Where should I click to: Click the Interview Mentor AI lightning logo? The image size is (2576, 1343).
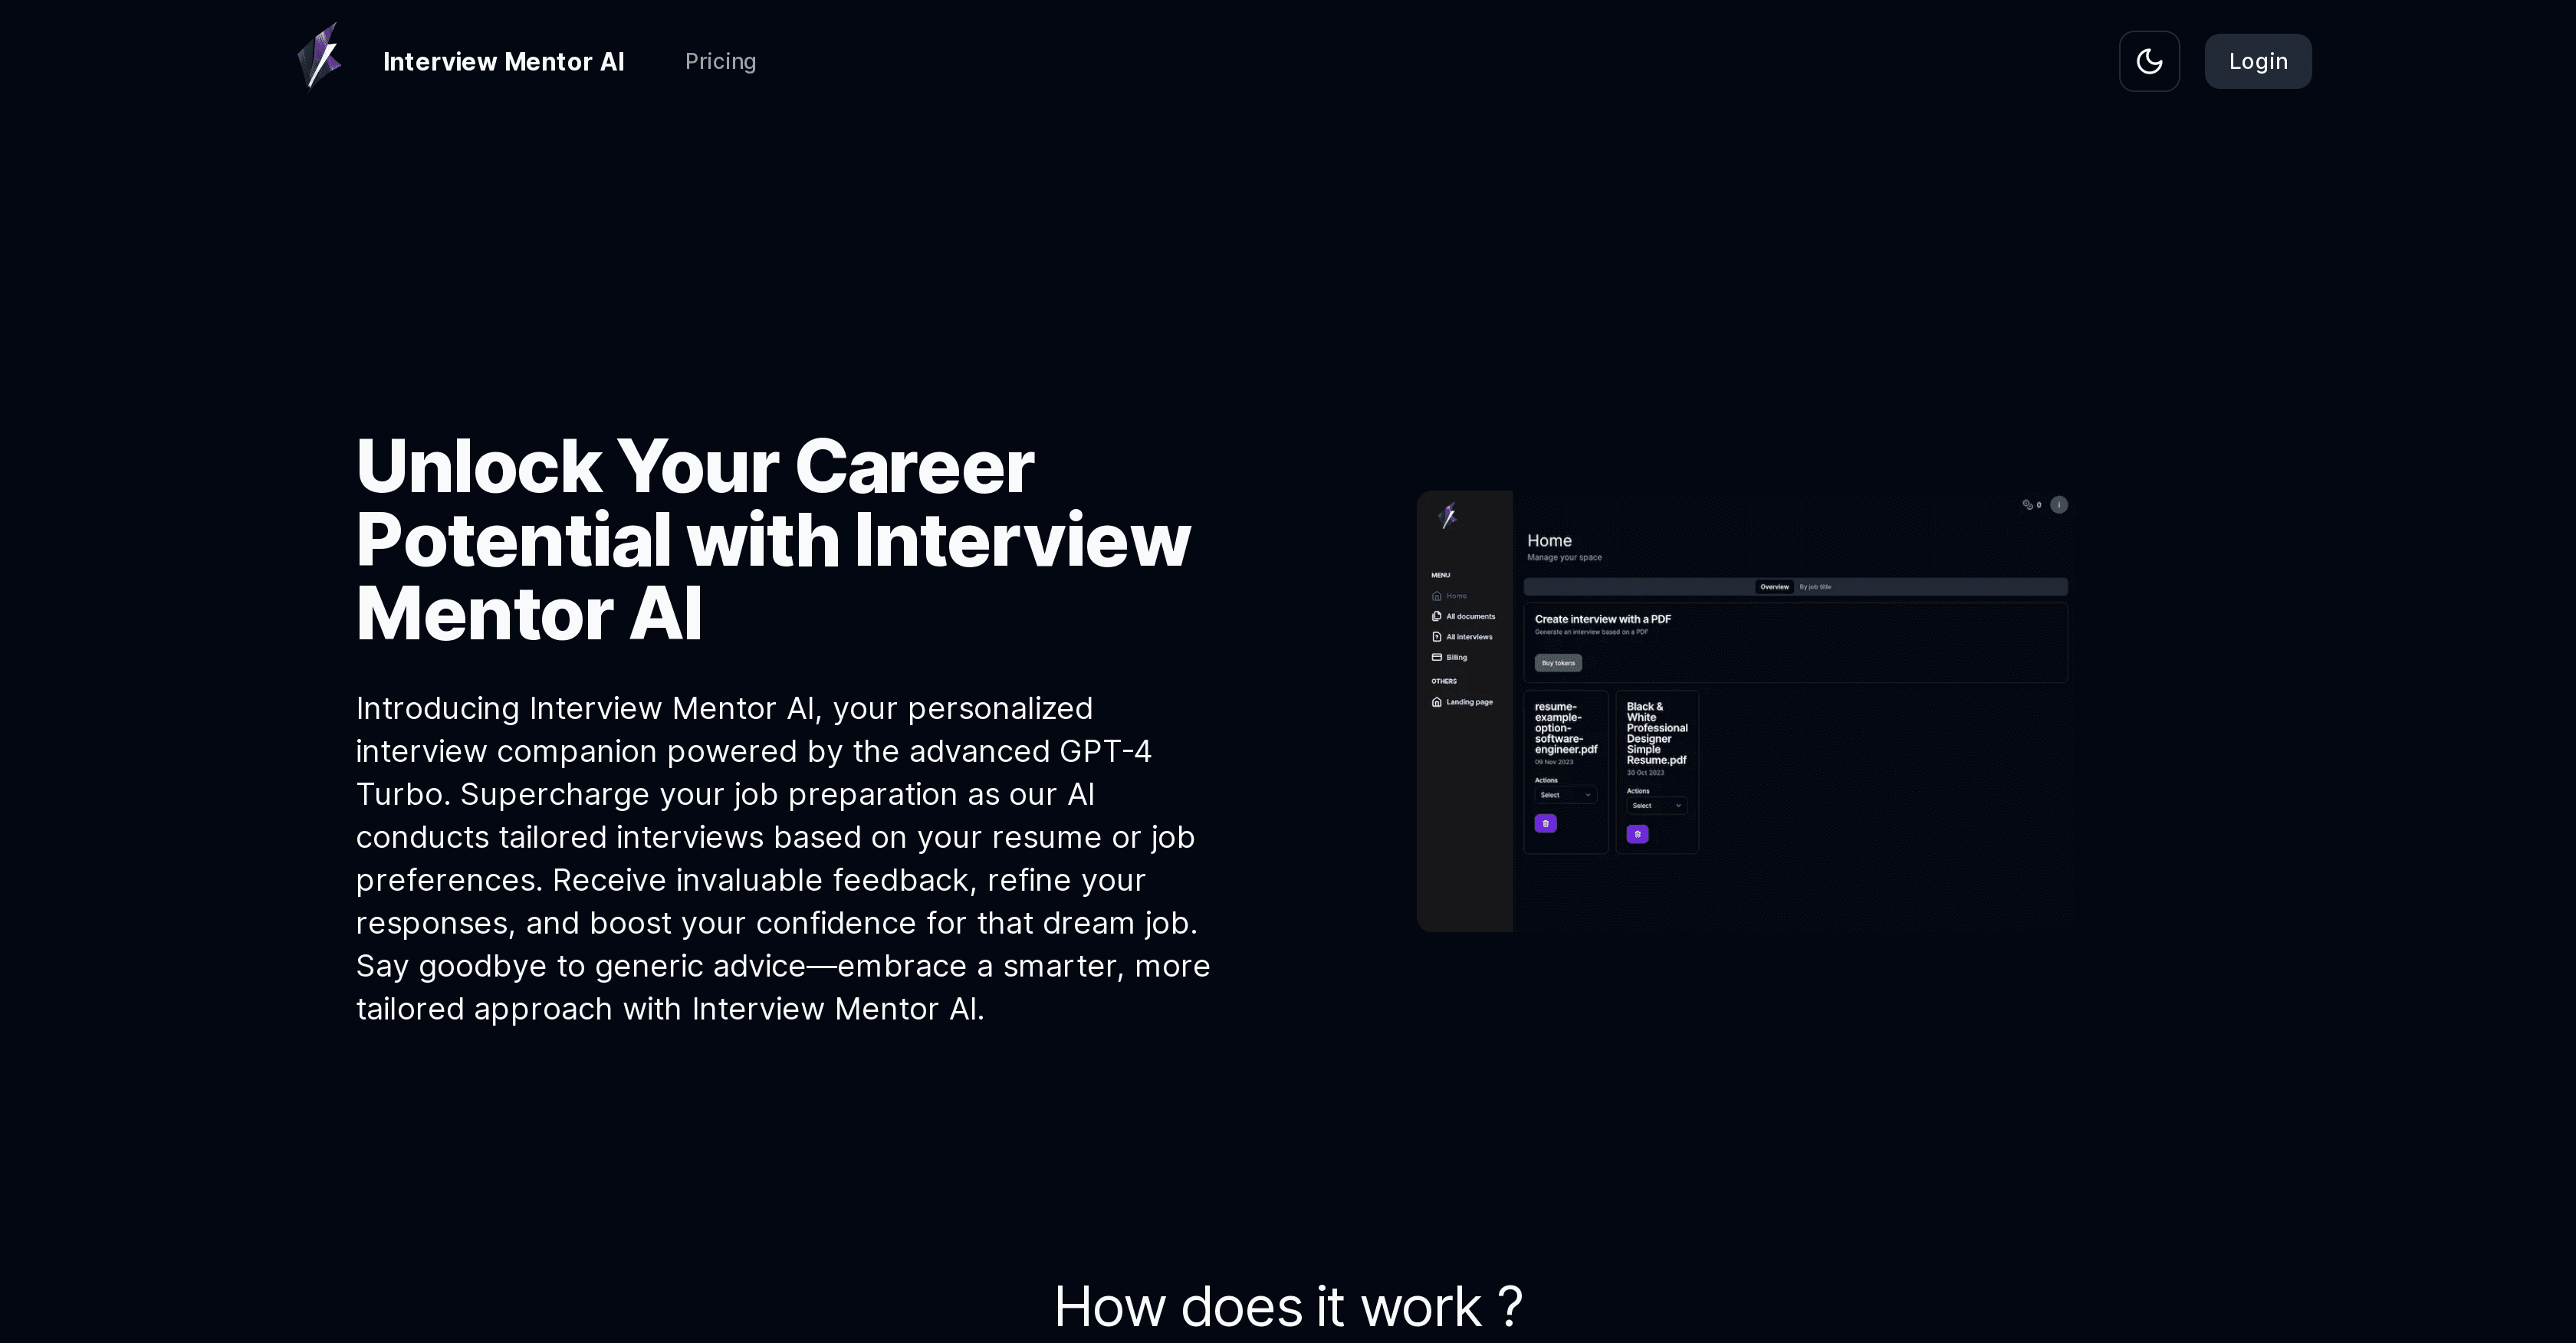(320, 58)
